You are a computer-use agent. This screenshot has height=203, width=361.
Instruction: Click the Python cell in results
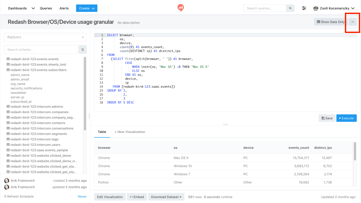point(103,182)
